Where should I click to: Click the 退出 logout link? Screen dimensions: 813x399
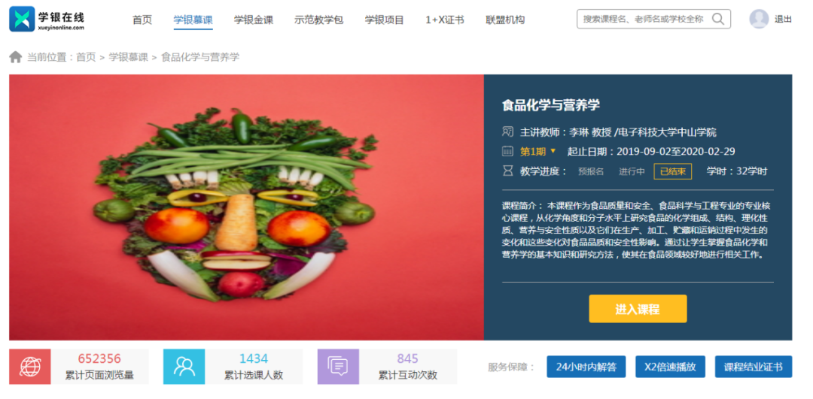pyautogui.click(x=783, y=19)
